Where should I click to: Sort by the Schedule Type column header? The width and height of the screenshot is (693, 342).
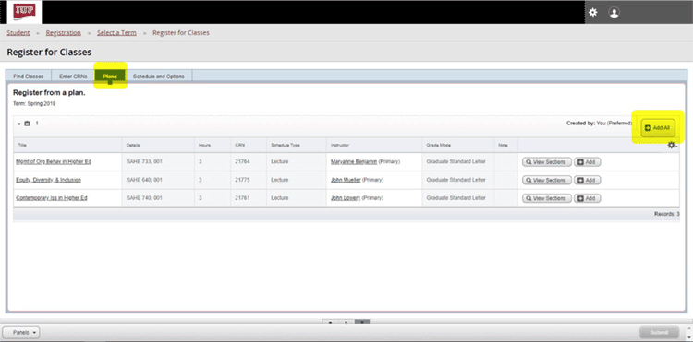296,145
